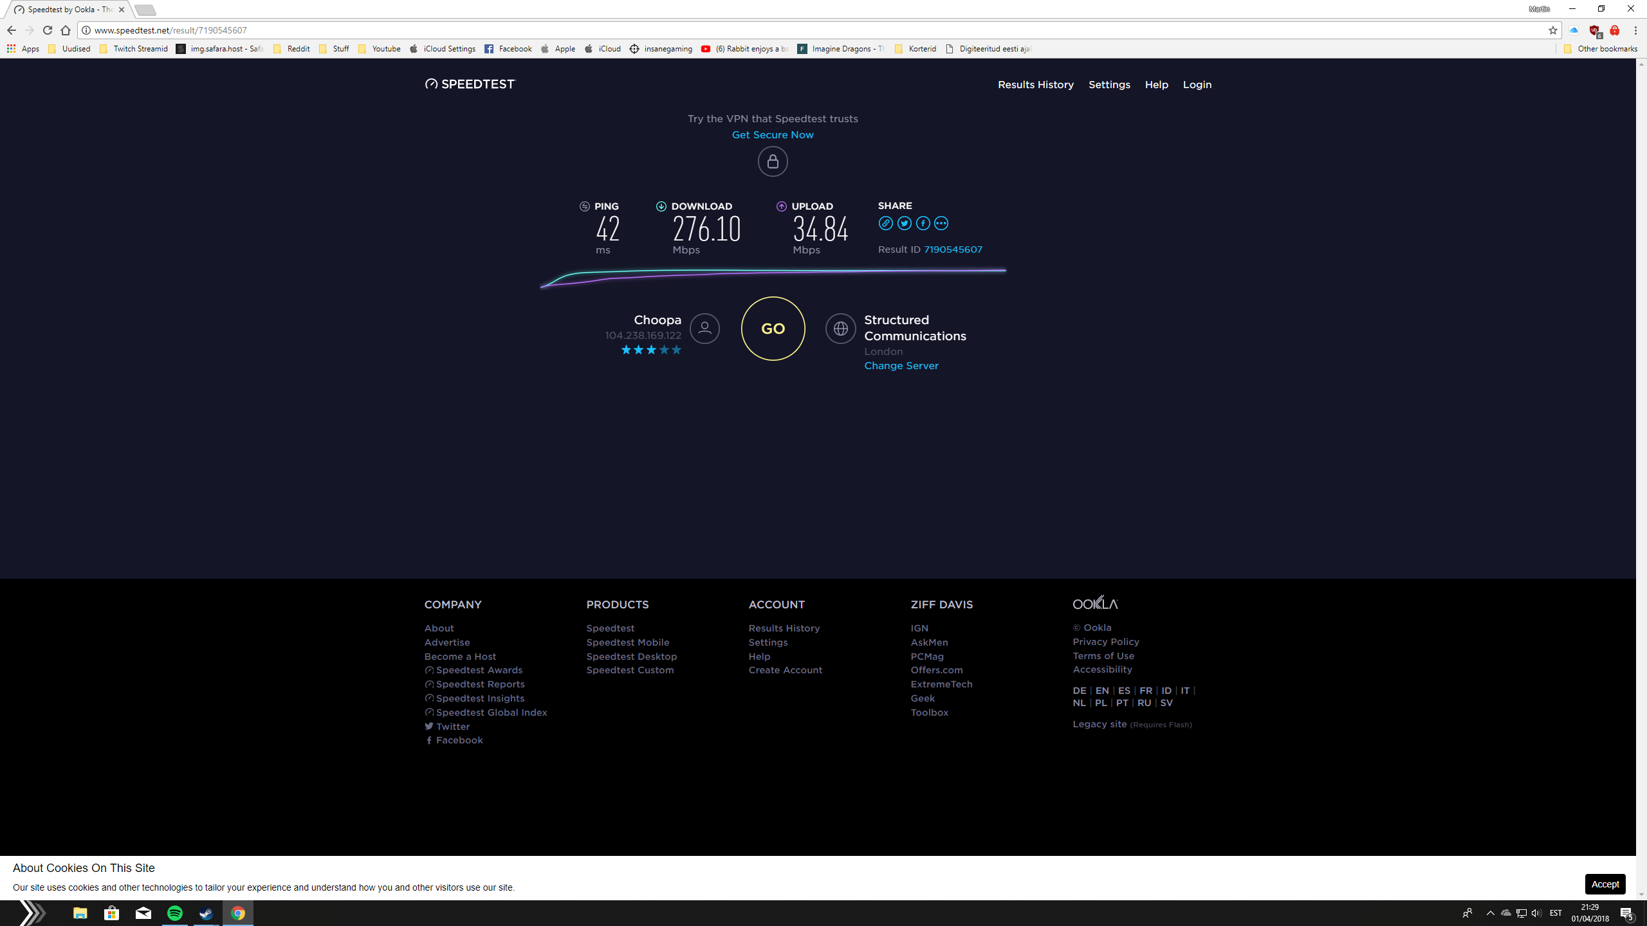
Task: Share the result on Facebook icon
Action: click(x=923, y=223)
